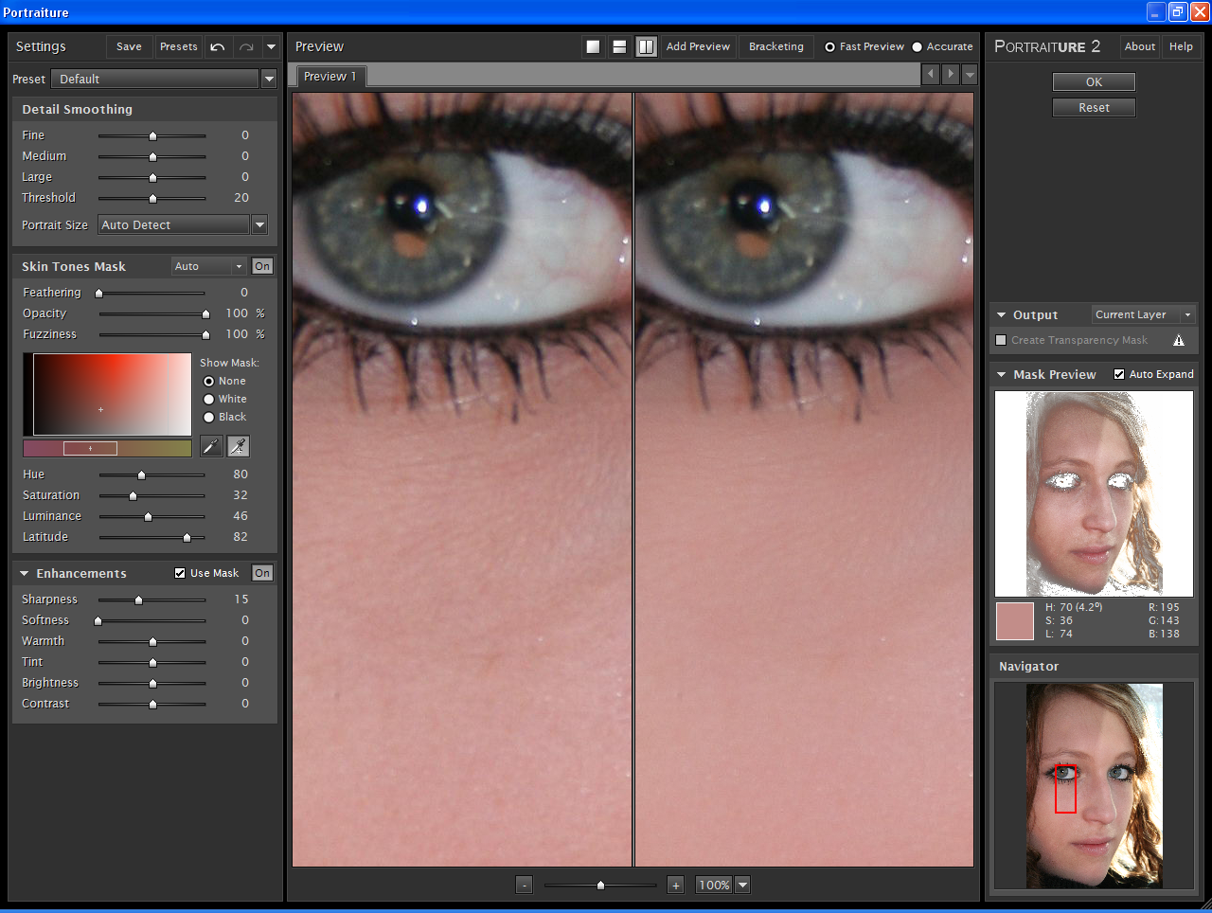Switch to horizontal split preview layout
Viewport: 1212px width, 913px height.
[x=619, y=45]
